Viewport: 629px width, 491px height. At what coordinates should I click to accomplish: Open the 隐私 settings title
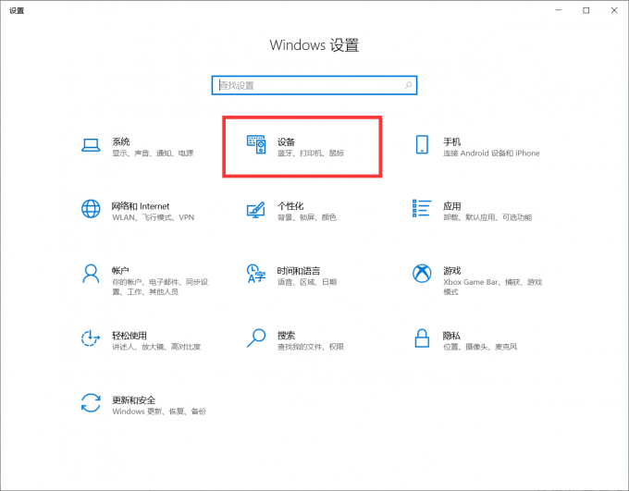tap(451, 336)
